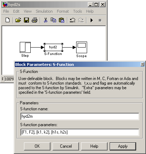Redo with the greyed arrow icon
The height and width of the screenshot is (154, 146).
point(81,20)
